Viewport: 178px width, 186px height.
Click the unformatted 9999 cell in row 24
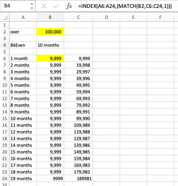50,179
